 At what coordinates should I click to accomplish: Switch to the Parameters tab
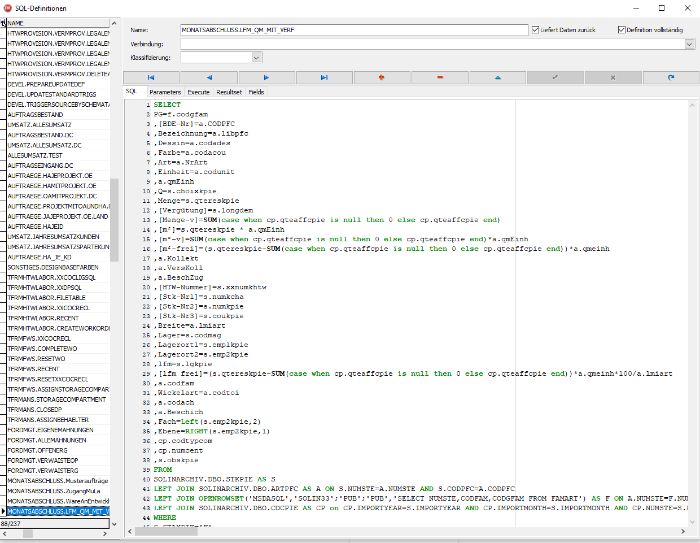point(165,92)
